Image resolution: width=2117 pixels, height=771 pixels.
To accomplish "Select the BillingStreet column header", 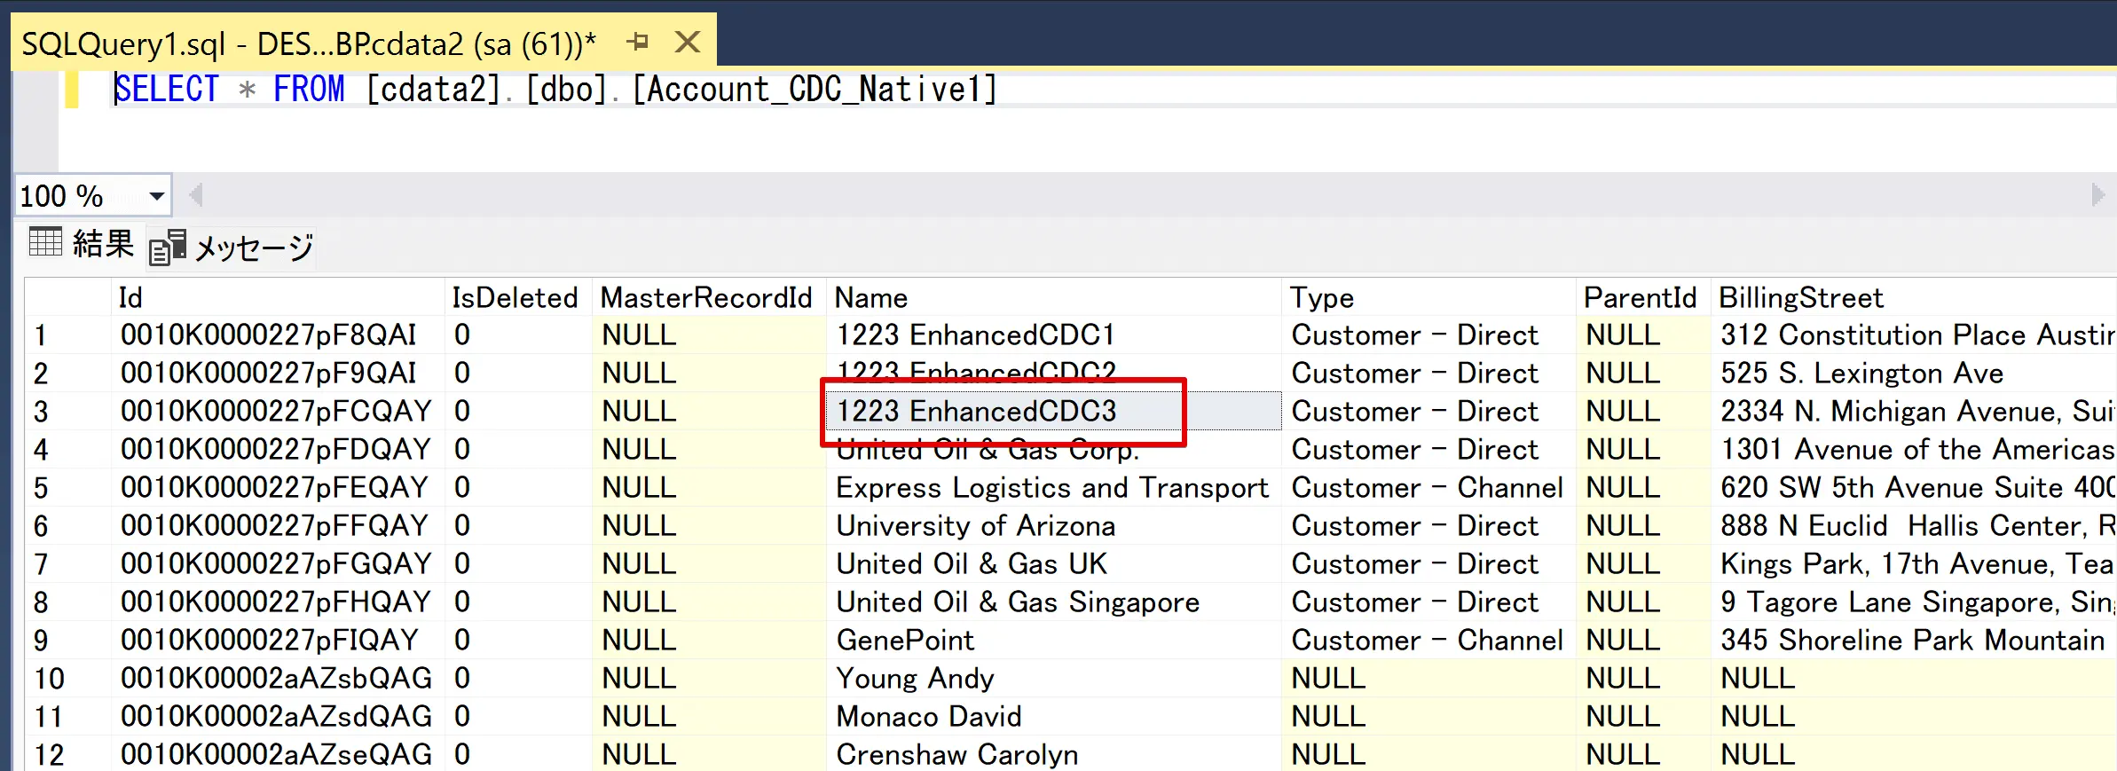I will [x=1800, y=298].
